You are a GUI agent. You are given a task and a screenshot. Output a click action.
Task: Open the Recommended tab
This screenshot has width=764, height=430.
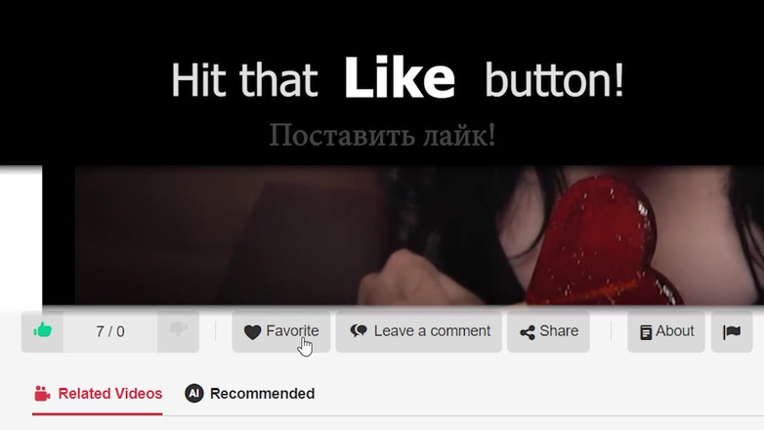249,394
